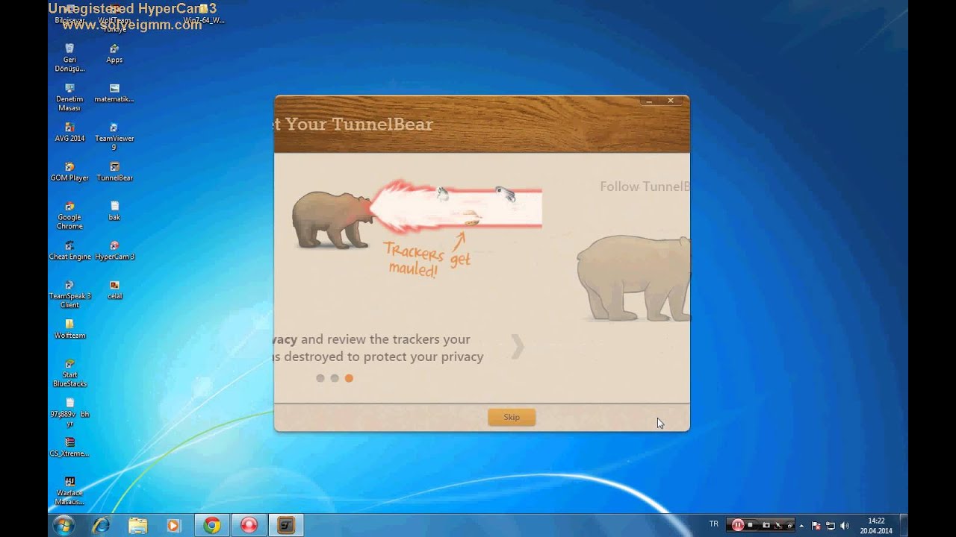Launch Start BlueStacks shortcut
This screenshot has width=956, height=537.
(x=69, y=373)
